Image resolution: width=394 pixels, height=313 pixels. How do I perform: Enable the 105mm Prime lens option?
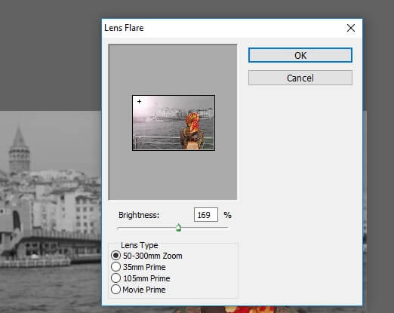pyautogui.click(x=115, y=278)
